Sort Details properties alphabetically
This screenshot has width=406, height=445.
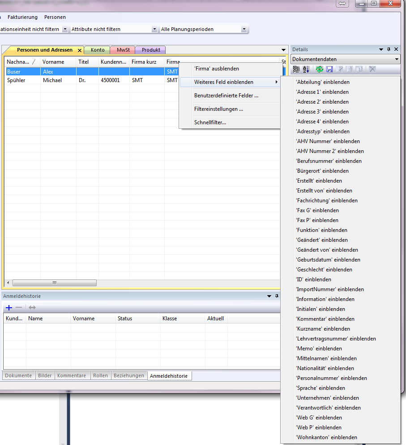click(x=306, y=69)
